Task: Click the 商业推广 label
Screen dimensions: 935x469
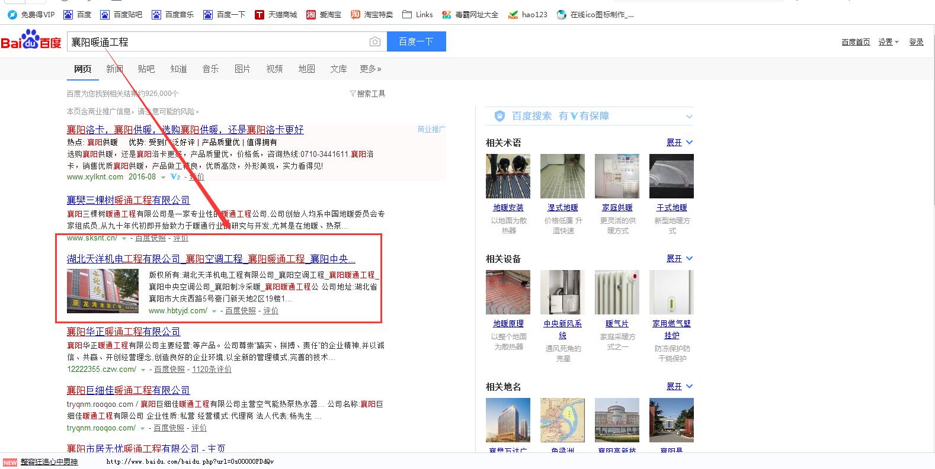Action: coord(431,129)
